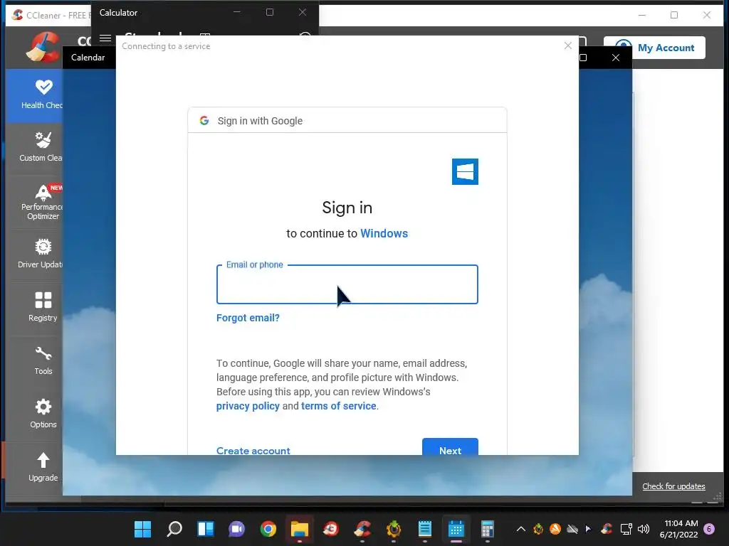Screen dimensions: 729x546
Task: Open Custom Clean in the CCleaner sidebar
Action: [36, 148]
